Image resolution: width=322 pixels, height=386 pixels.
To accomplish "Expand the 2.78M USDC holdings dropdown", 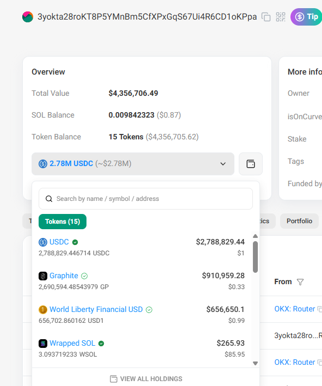I will pos(133,164).
